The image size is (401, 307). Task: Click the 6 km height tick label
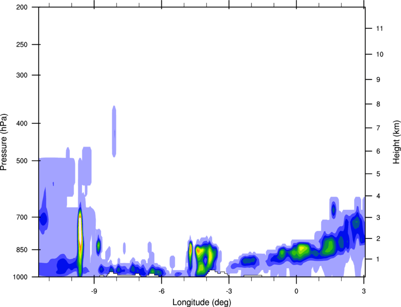378,151
